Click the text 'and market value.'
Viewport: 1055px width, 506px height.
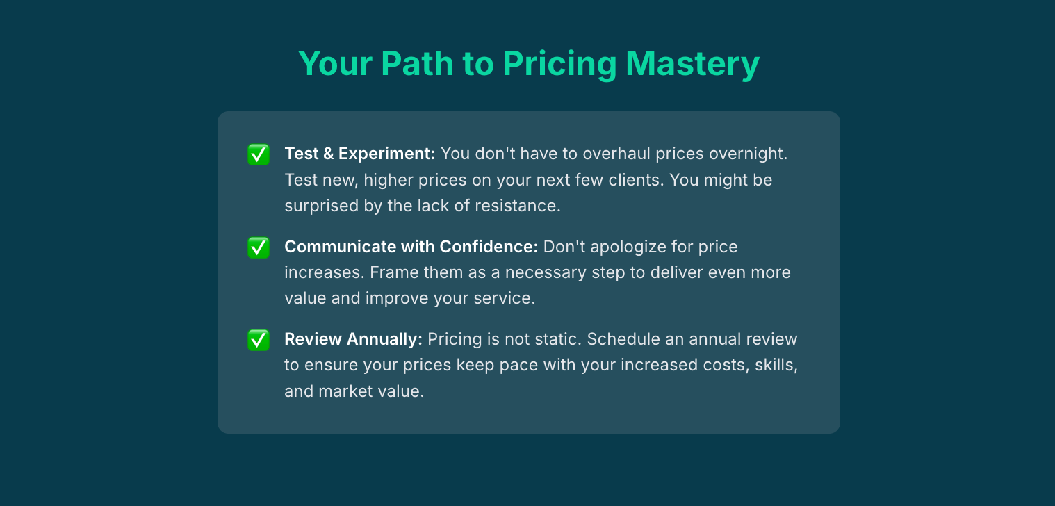pyautogui.click(x=354, y=391)
